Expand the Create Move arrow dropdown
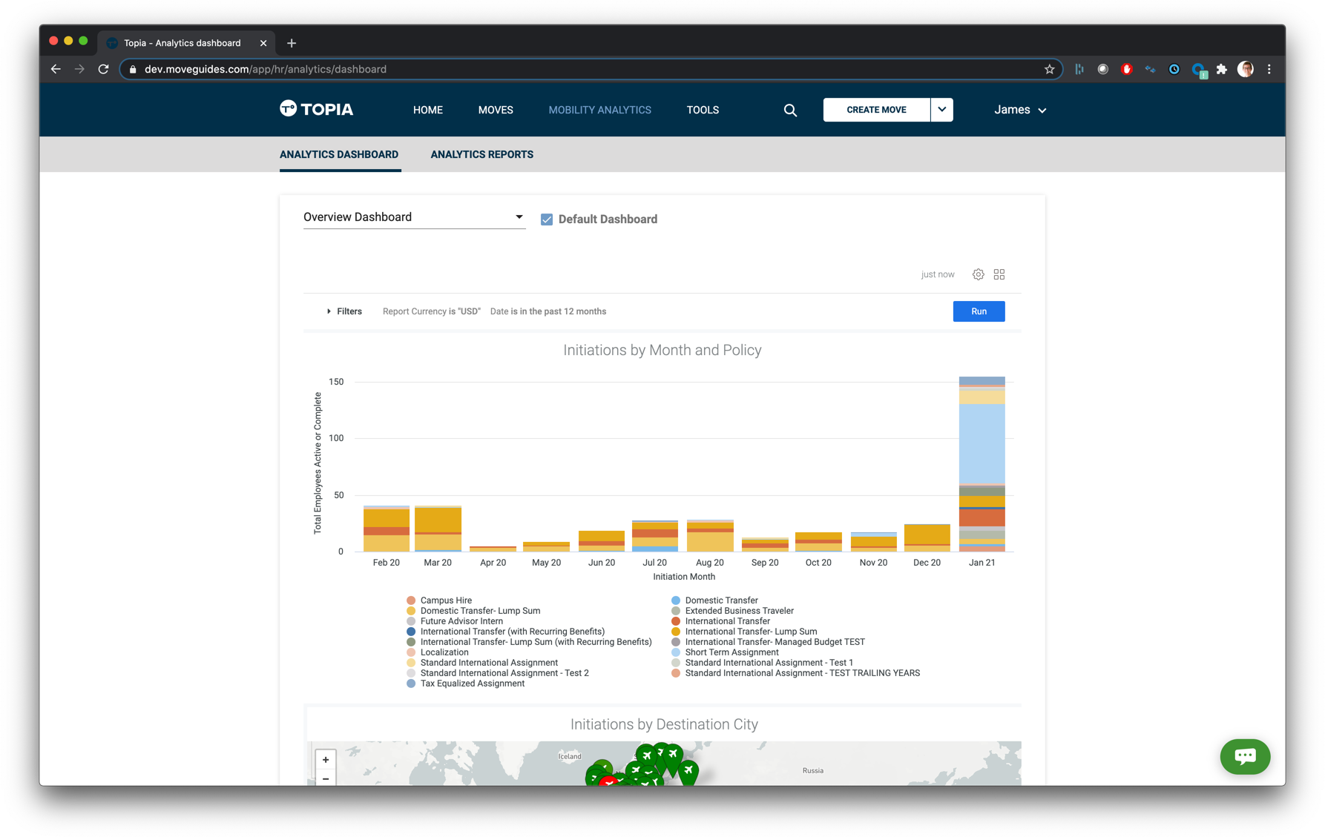The height and width of the screenshot is (837, 1325). pyautogui.click(x=941, y=110)
